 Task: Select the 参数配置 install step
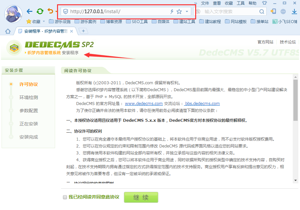pyautogui.click(x=28, y=111)
